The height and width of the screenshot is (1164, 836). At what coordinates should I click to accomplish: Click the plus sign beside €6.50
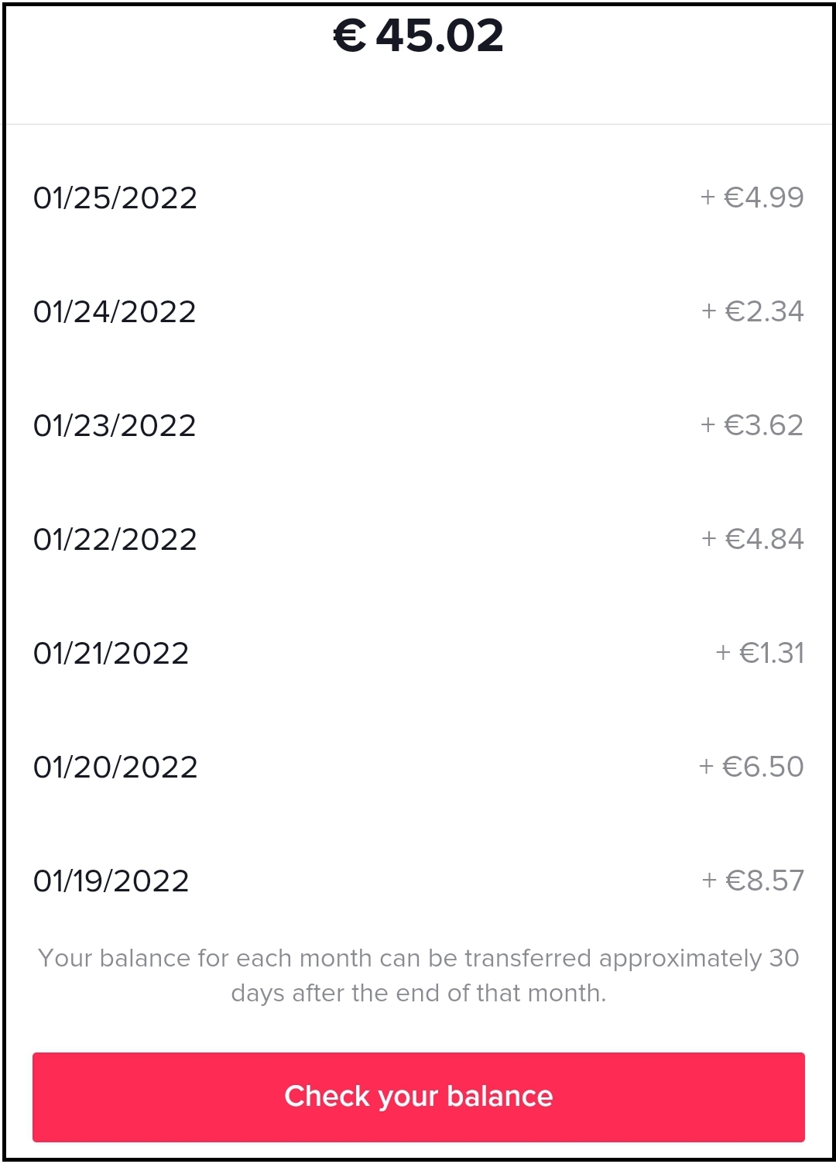coord(706,767)
